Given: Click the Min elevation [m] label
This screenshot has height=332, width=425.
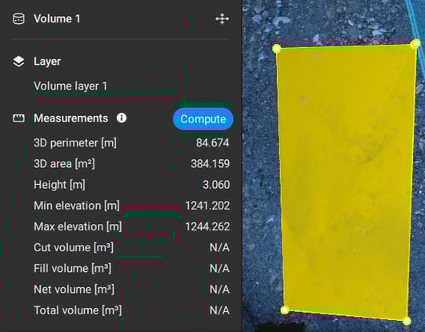Looking at the screenshot, I should pos(76,206).
